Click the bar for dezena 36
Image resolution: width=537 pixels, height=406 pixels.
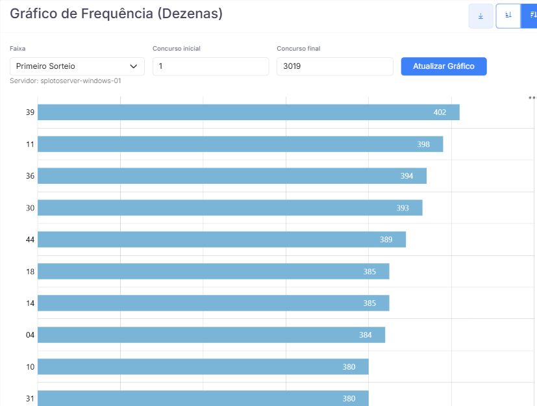pos(232,176)
